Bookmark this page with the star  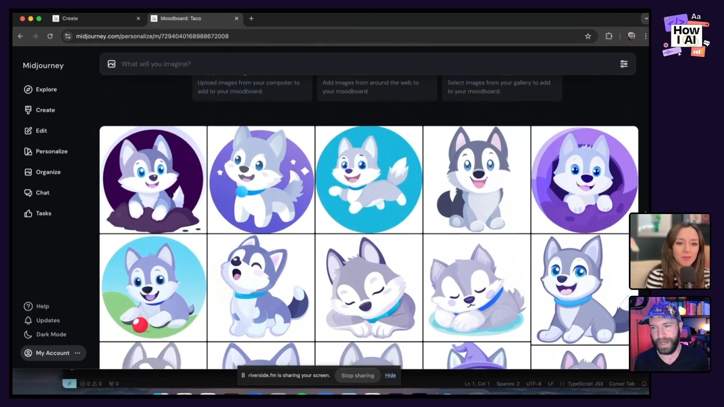(x=588, y=36)
